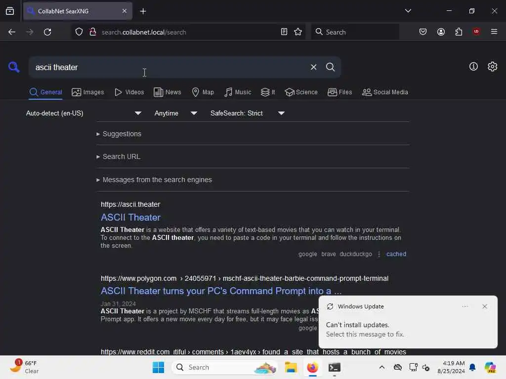This screenshot has height=379, width=506.
Task: Open the https://ascii.theater URL
Action: tap(130, 204)
